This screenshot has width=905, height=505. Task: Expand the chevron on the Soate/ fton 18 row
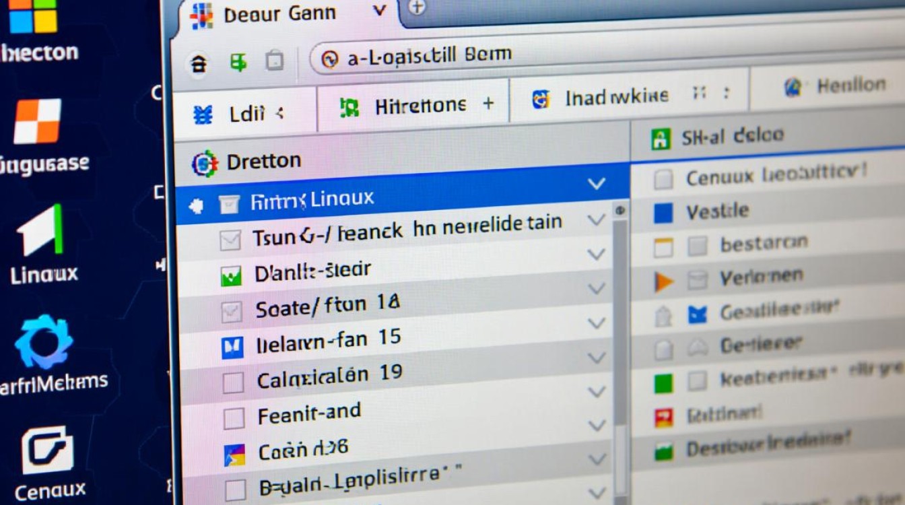click(597, 289)
